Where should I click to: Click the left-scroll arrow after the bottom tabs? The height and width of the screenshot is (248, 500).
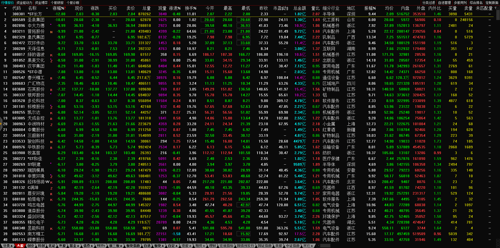318,246
